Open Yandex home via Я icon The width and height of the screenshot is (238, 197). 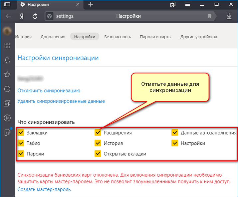(x=22, y=16)
